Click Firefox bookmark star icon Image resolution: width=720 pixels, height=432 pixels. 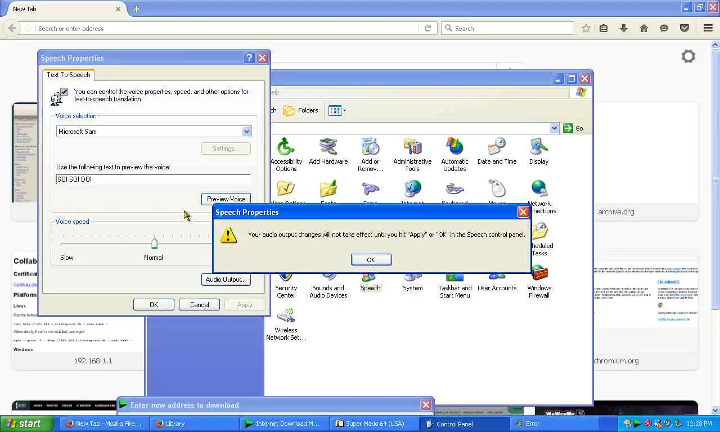click(586, 28)
